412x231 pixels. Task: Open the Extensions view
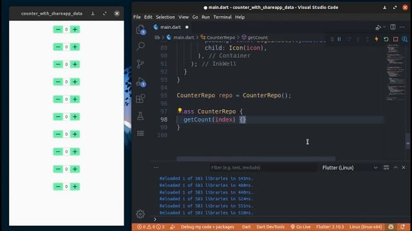tap(140, 99)
